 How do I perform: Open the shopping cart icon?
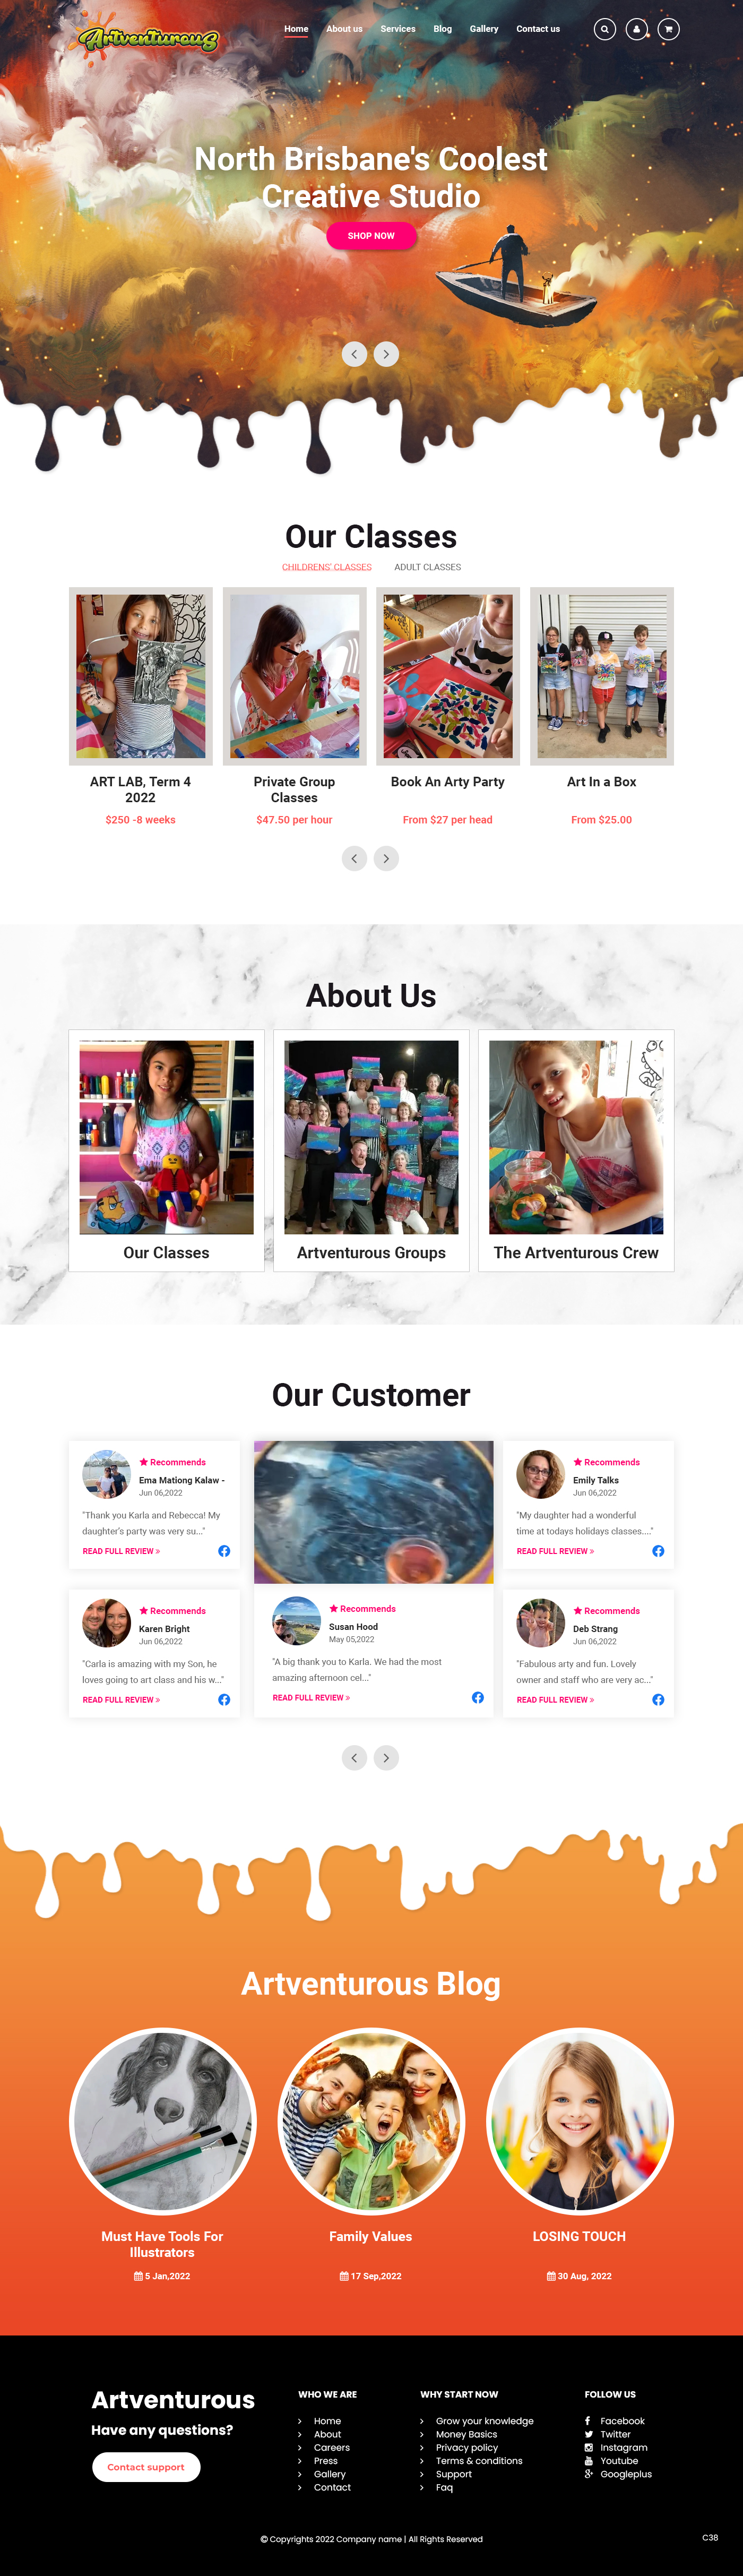click(668, 29)
